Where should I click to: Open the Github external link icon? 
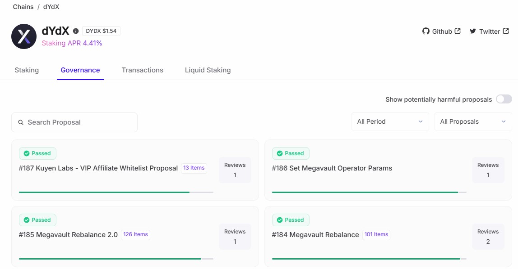[458, 31]
